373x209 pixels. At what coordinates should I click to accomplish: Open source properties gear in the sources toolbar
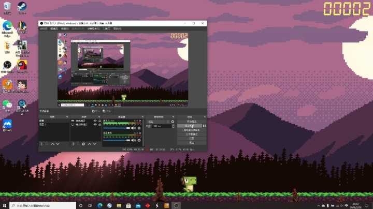coord(83,144)
